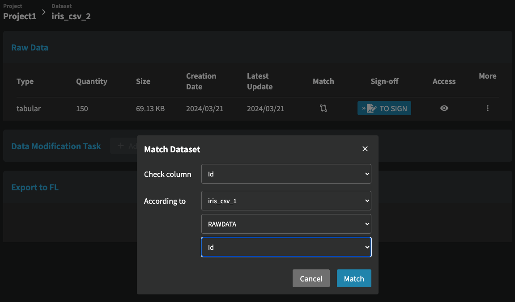Toggle raw data visibility with the eye icon
Screen dimensions: 515x302
pos(444,108)
